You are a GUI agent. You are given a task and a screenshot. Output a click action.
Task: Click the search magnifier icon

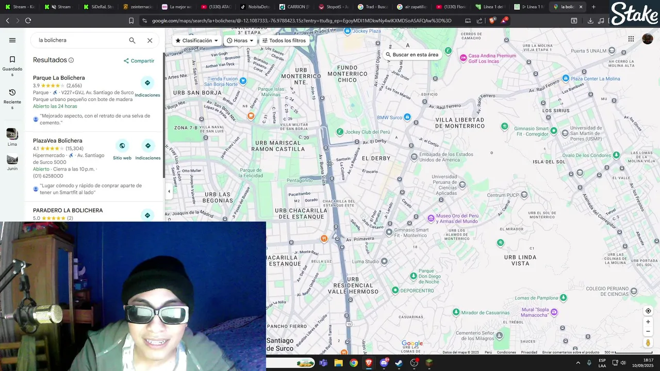pyautogui.click(x=132, y=40)
